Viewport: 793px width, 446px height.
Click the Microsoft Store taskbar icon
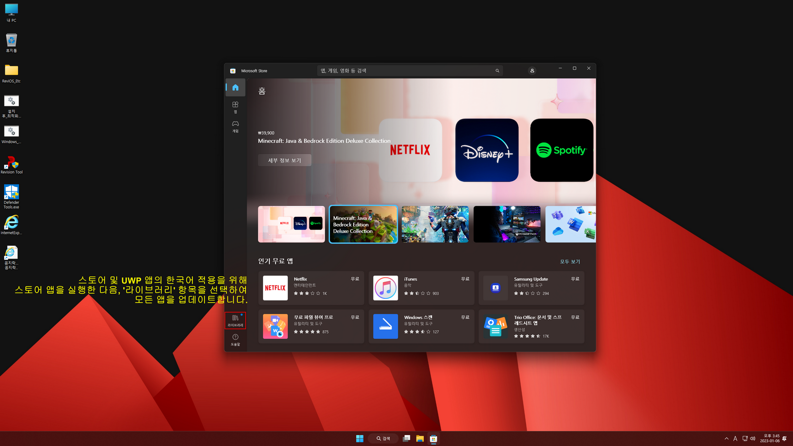click(x=434, y=438)
